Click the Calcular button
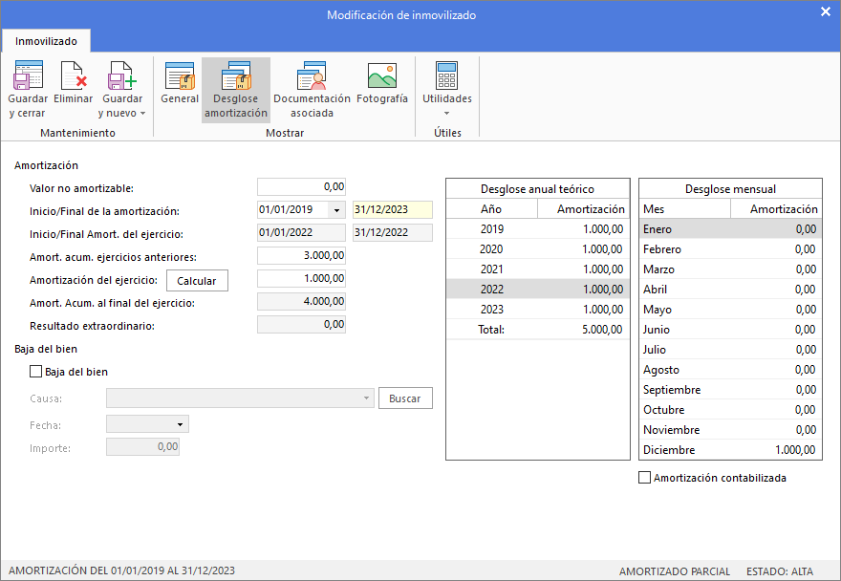841x581 pixels. coord(197,281)
